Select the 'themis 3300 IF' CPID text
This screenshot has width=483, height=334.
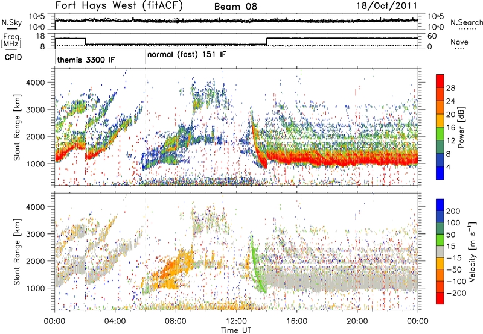pyautogui.click(x=86, y=60)
